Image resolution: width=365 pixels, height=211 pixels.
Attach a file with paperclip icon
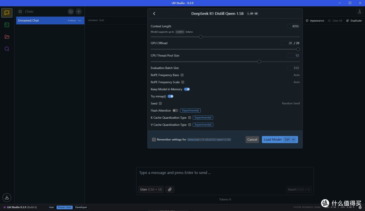(x=170, y=189)
